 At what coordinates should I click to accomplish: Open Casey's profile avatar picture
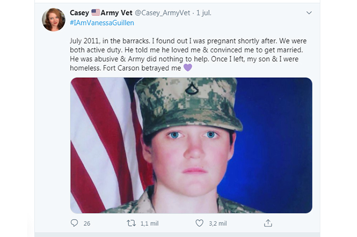coord(54,20)
